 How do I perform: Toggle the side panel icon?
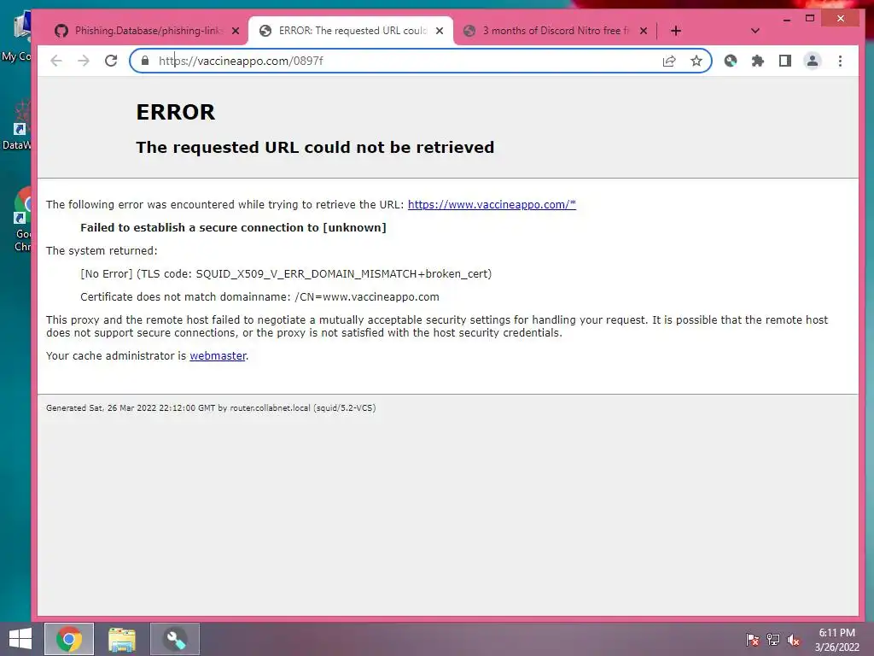(785, 61)
